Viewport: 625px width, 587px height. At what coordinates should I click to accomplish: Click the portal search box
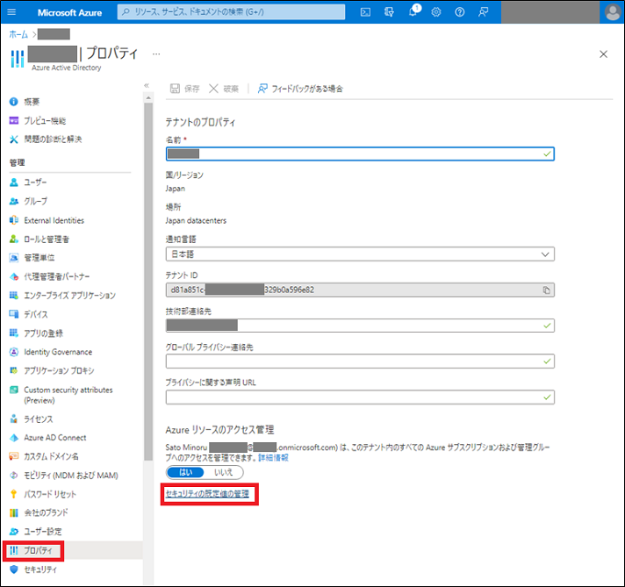click(231, 12)
